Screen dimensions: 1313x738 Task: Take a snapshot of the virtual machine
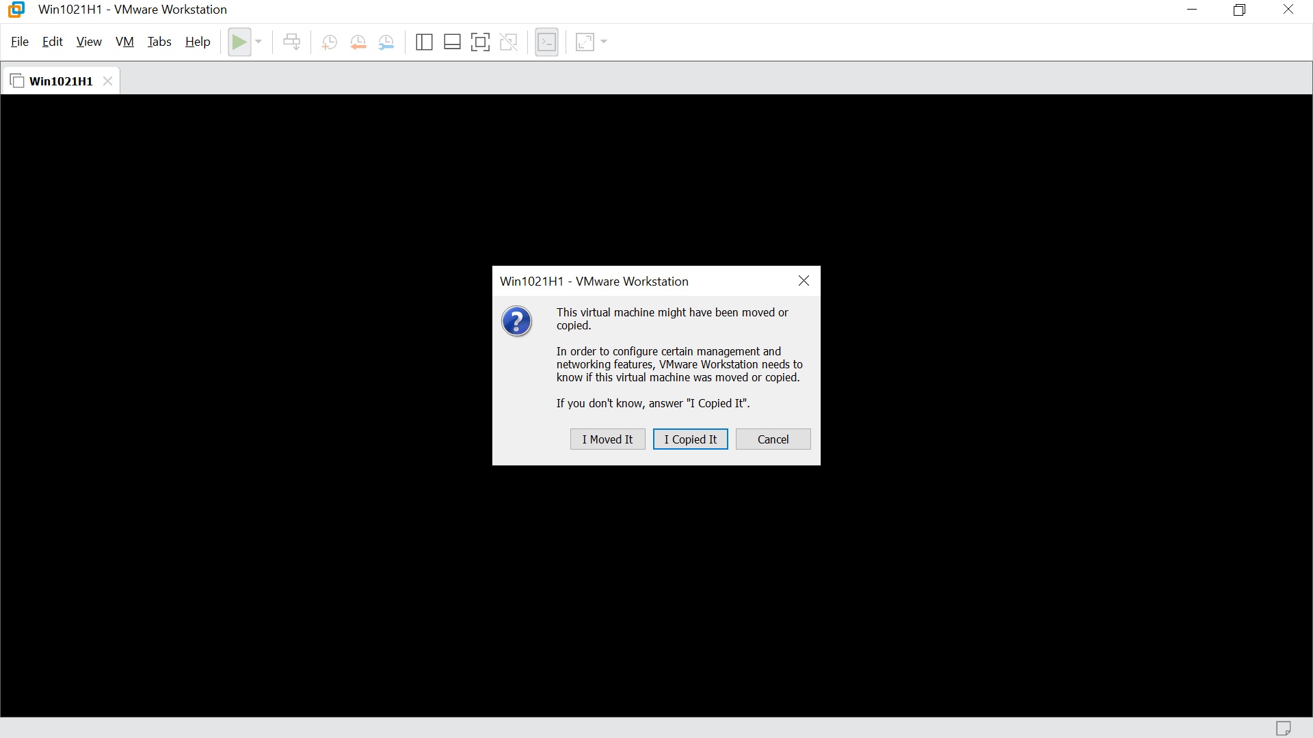(x=329, y=42)
